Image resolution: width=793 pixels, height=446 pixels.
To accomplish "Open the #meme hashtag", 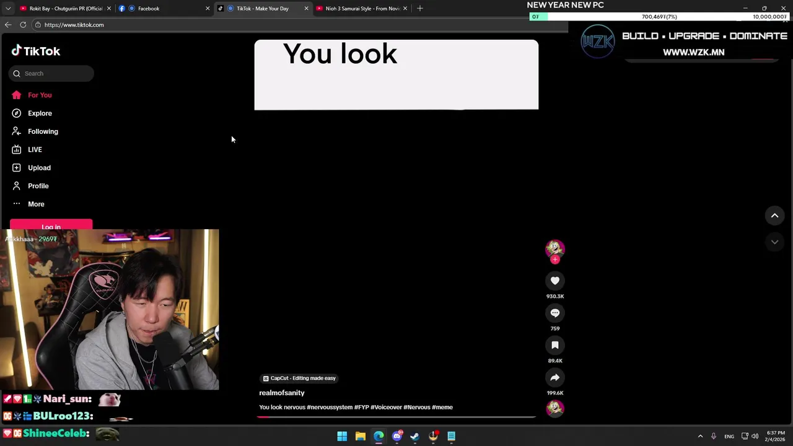I will [442, 407].
